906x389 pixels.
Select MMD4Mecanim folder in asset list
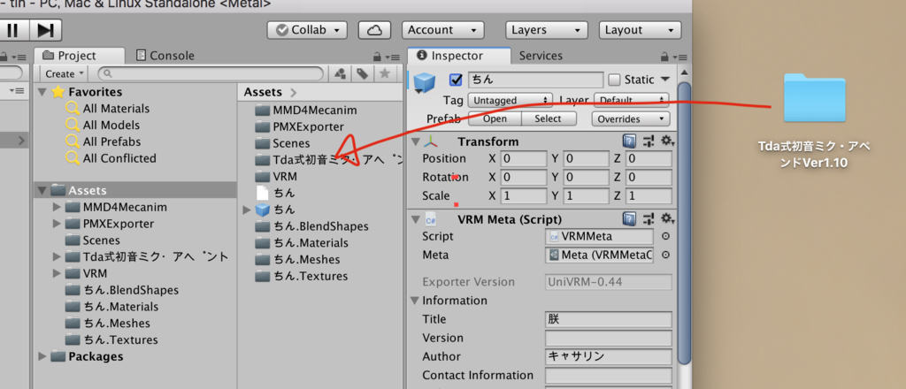[x=306, y=111]
